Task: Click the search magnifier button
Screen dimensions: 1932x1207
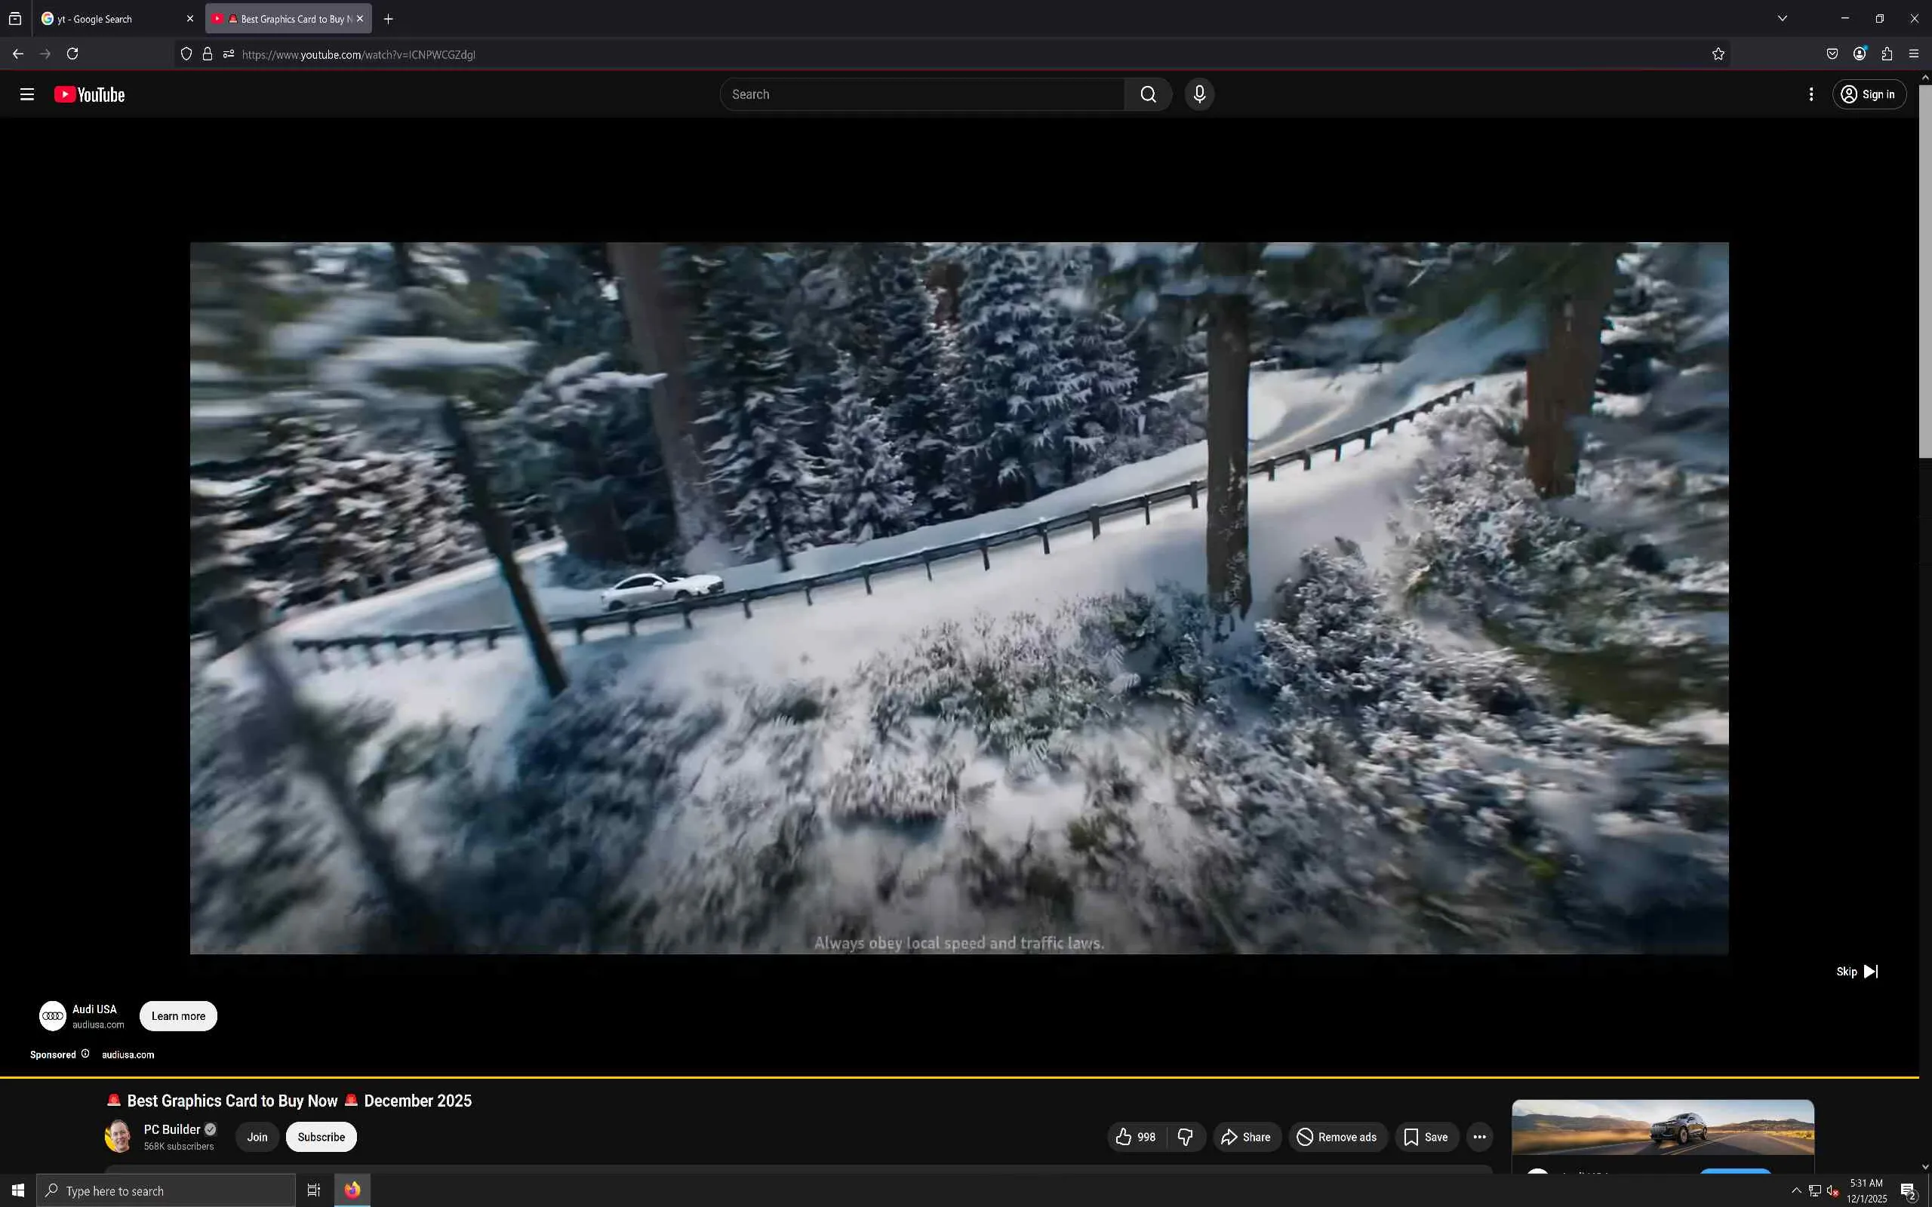Action: 1148,94
